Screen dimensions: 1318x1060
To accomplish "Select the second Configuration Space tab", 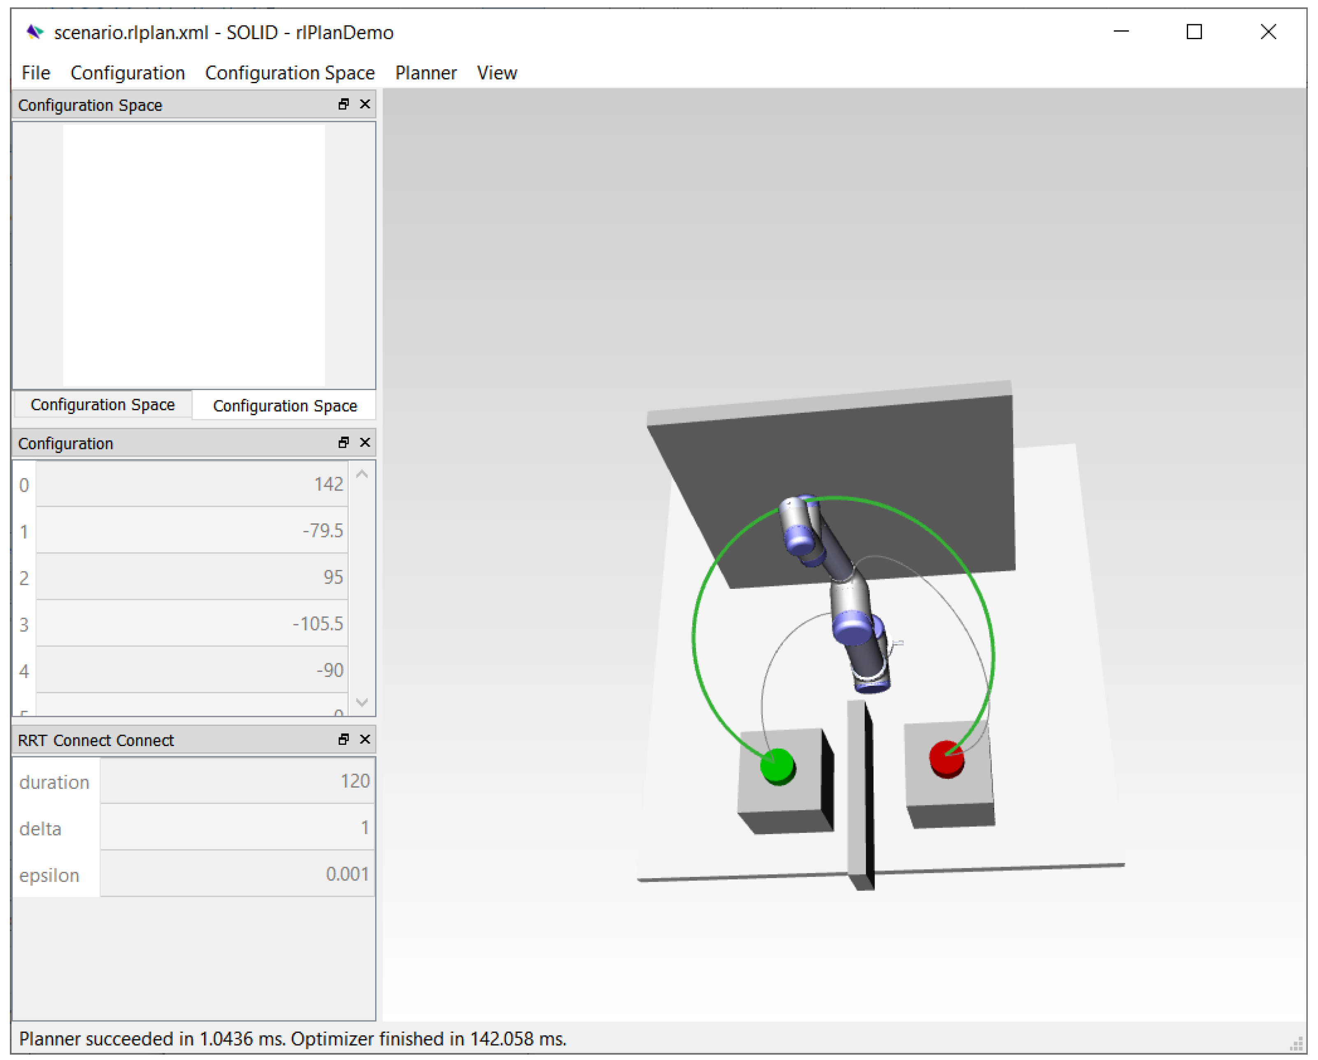I will point(285,406).
